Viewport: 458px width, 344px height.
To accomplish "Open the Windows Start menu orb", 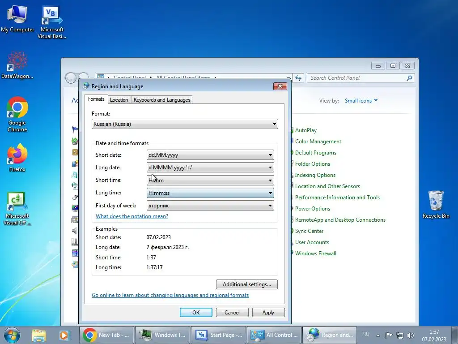I will coord(12,335).
